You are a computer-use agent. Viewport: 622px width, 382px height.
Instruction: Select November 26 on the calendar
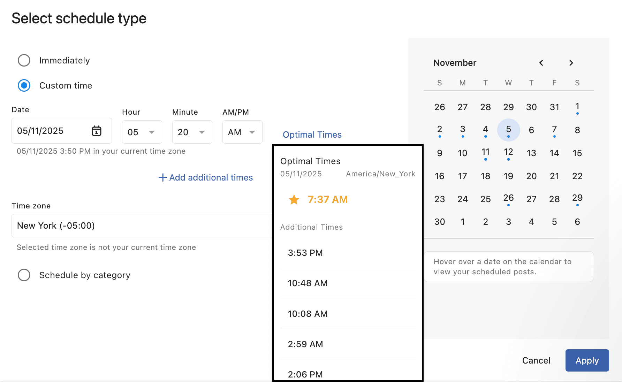(x=508, y=199)
